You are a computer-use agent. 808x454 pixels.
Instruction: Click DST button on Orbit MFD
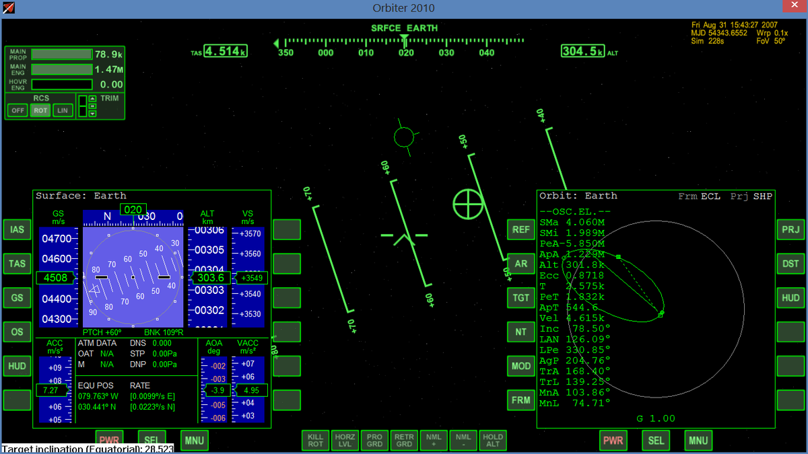tap(790, 264)
